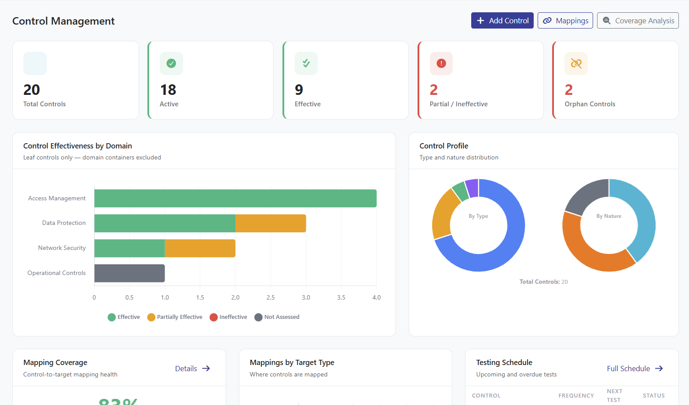Click the NEXT TEST column header
Screen dimensions: 689x405
pyautogui.click(x=615, y=396)
